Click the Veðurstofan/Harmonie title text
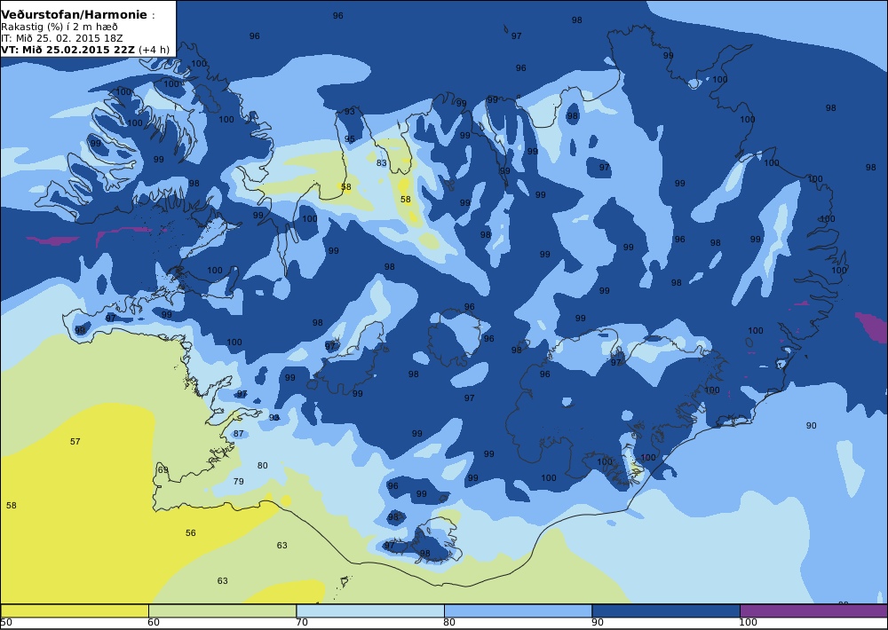The height and width of the screenshot is (630, 888). click(75, 15)
